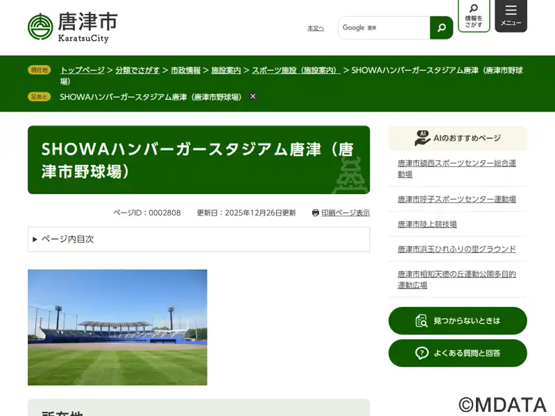Open 分類でさがす breadcrumb link

tap(137, 71)
